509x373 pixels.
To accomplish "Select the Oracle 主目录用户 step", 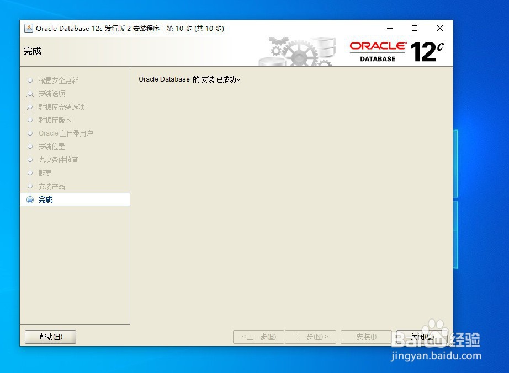I will (65, 133).
